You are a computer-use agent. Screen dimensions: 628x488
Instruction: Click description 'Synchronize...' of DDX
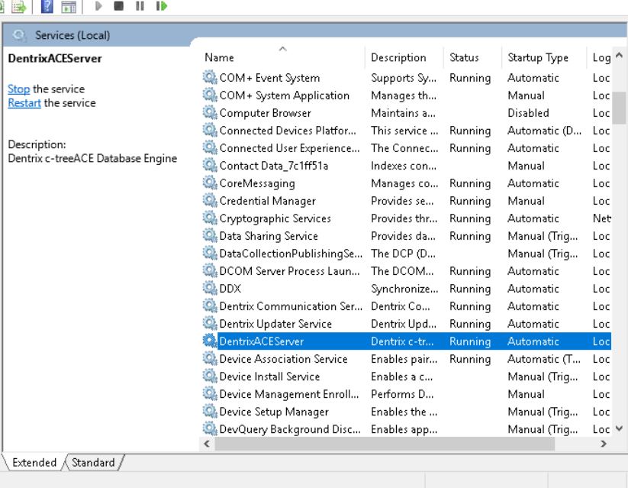(404, 289)
